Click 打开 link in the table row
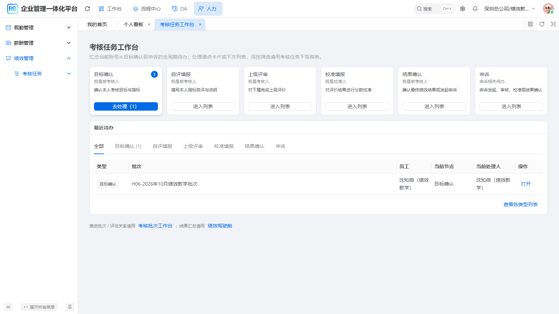The width and height of the screenshot is (559, 314). click(x=526, y=184)
